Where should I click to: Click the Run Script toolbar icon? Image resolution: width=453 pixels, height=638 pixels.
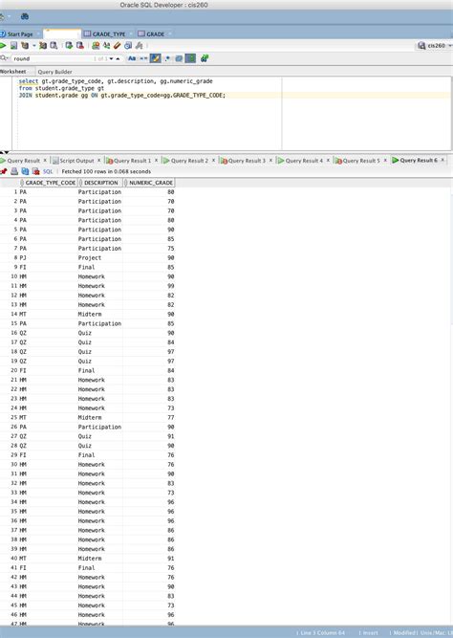pyautogui.click(x=13, y=46)
